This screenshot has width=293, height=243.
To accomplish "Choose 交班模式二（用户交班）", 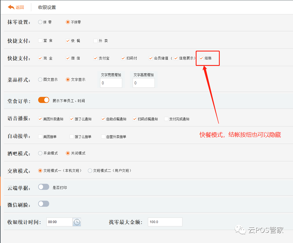I will coord(90,170).
